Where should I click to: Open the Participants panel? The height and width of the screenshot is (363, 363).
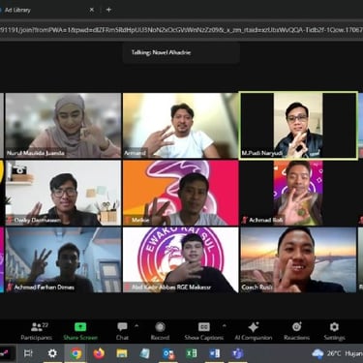(36, 331)
